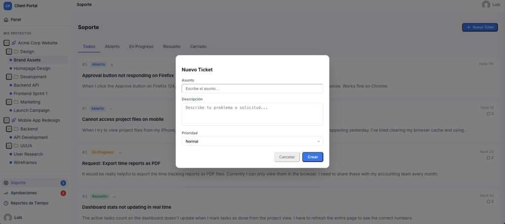Viewport: 505px width, 224px height.
Task: Focus the Descripción text area
Action: (252, 114)
